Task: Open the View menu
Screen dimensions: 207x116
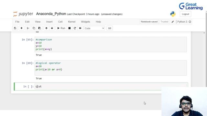Action: click(x=38, y=22)
